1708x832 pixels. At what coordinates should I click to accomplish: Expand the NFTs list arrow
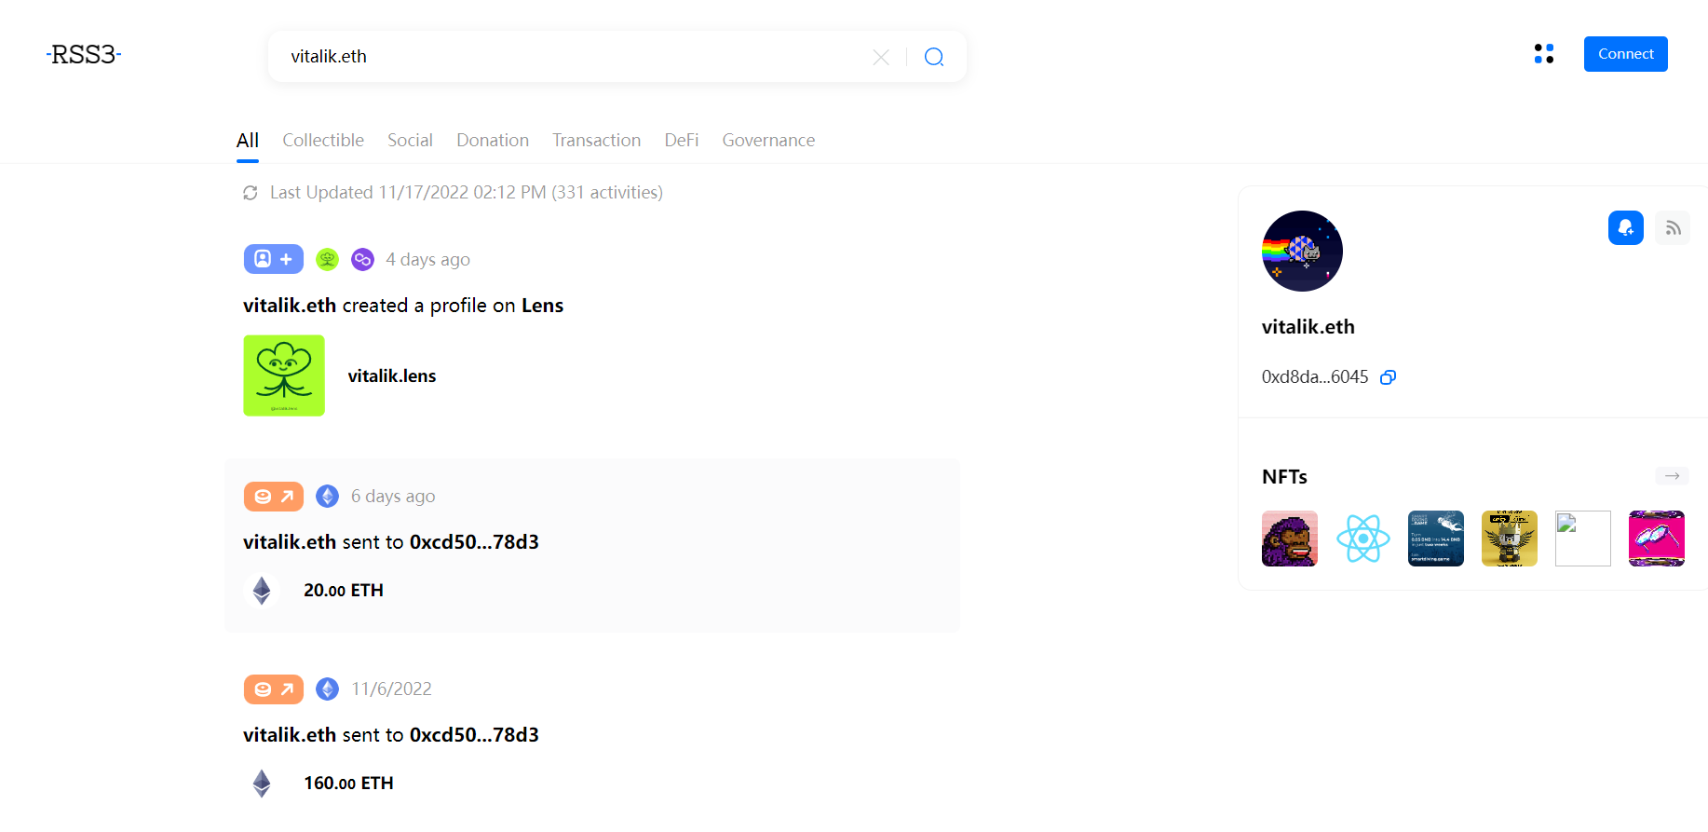(1672, 476)
